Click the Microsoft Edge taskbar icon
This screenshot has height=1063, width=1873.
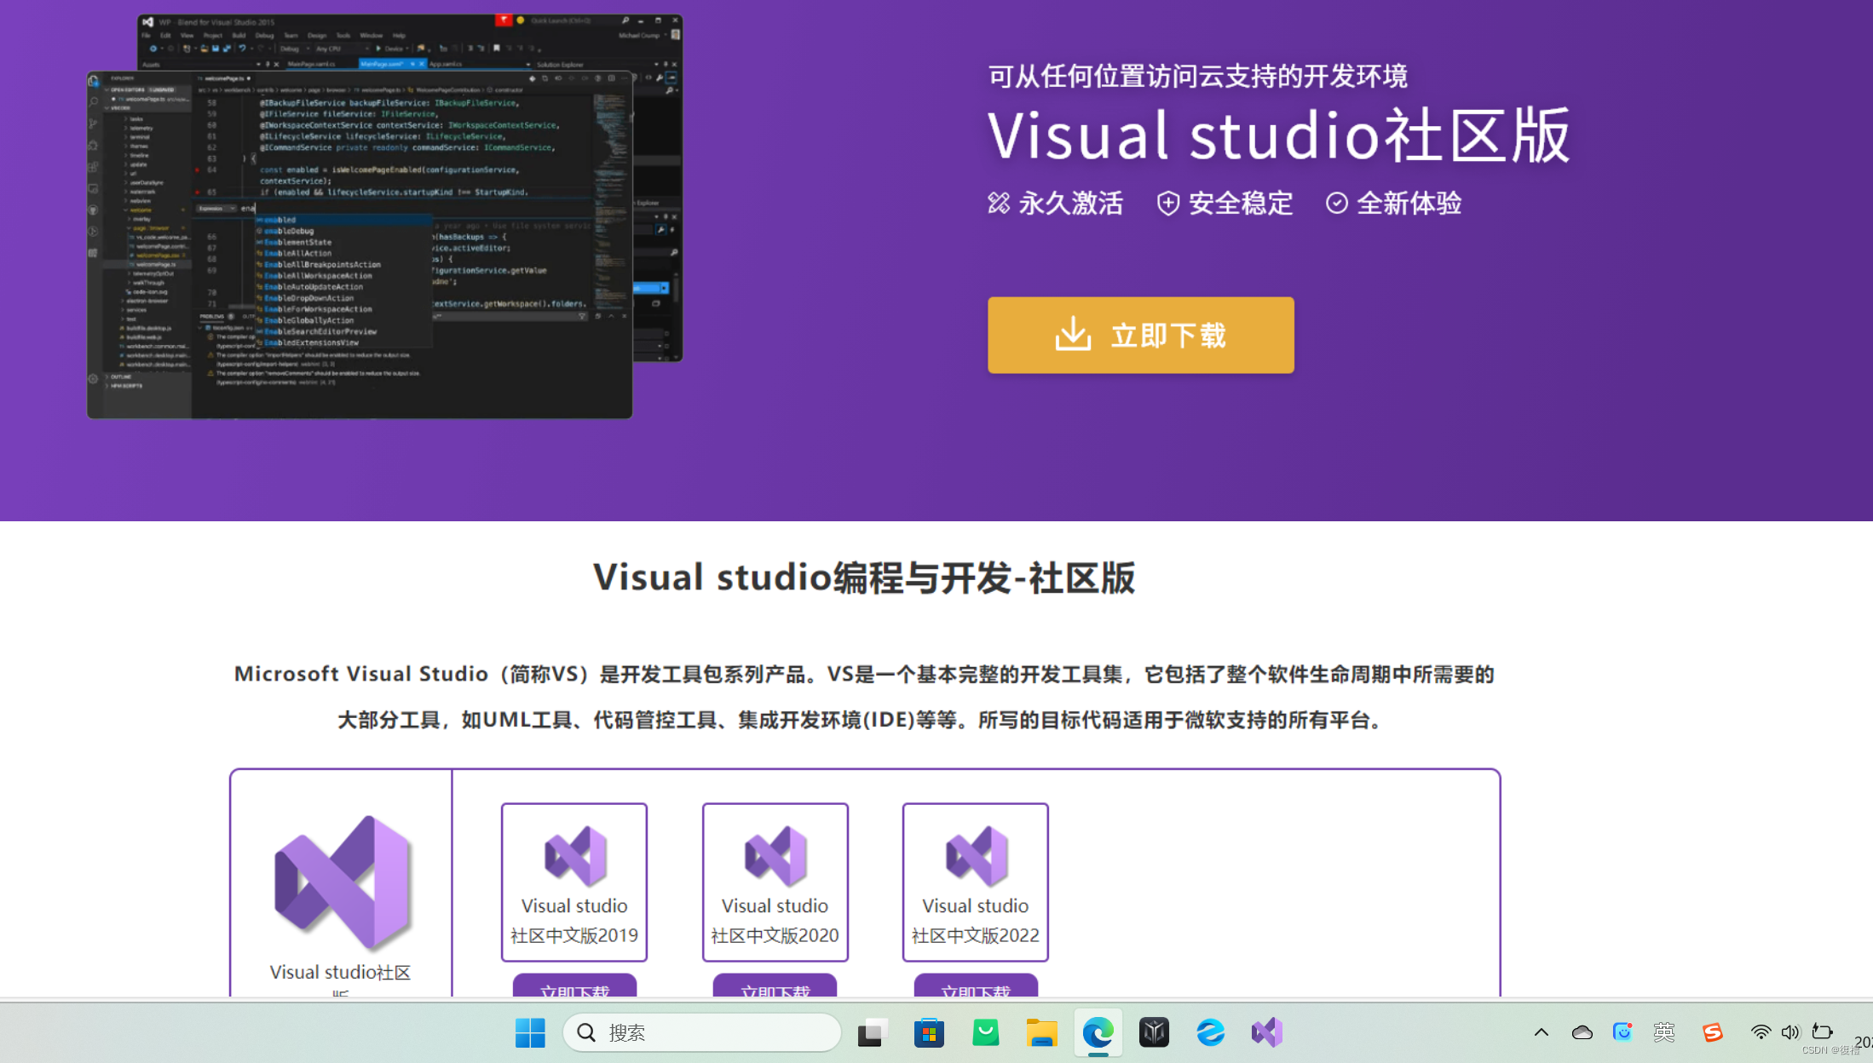(1098, 1032)
